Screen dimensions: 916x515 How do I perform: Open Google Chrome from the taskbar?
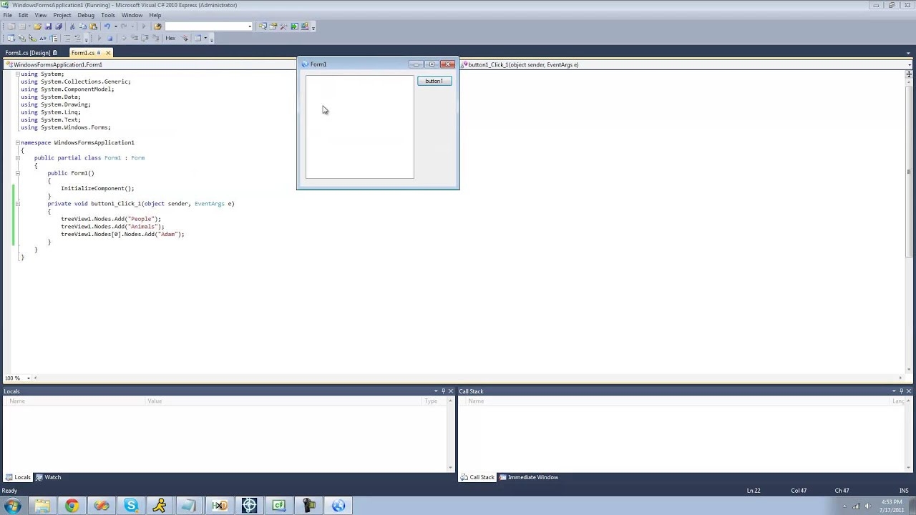pyautogui.click(x=72, y=506)
